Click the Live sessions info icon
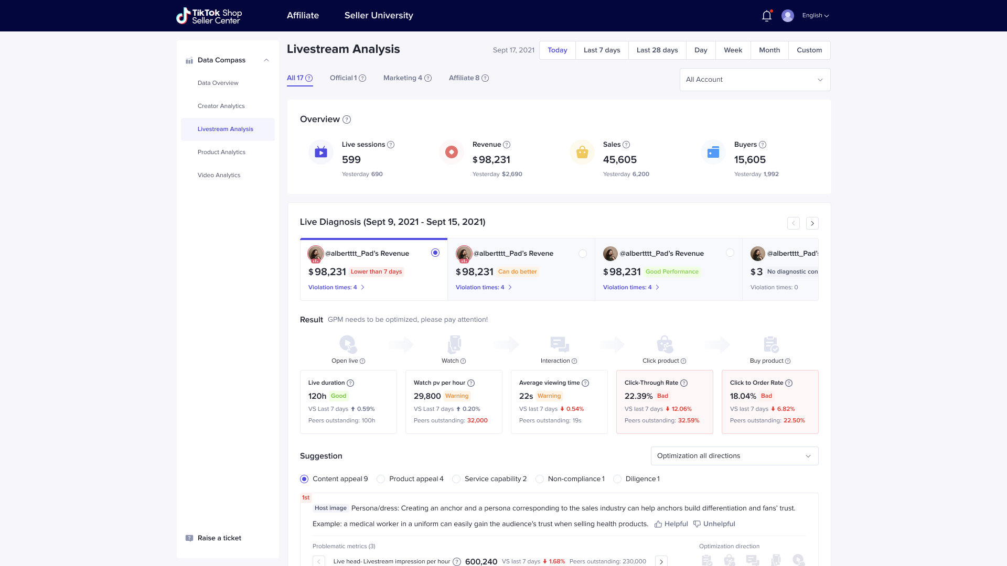 pyautogui.click(x=391, y=145)
